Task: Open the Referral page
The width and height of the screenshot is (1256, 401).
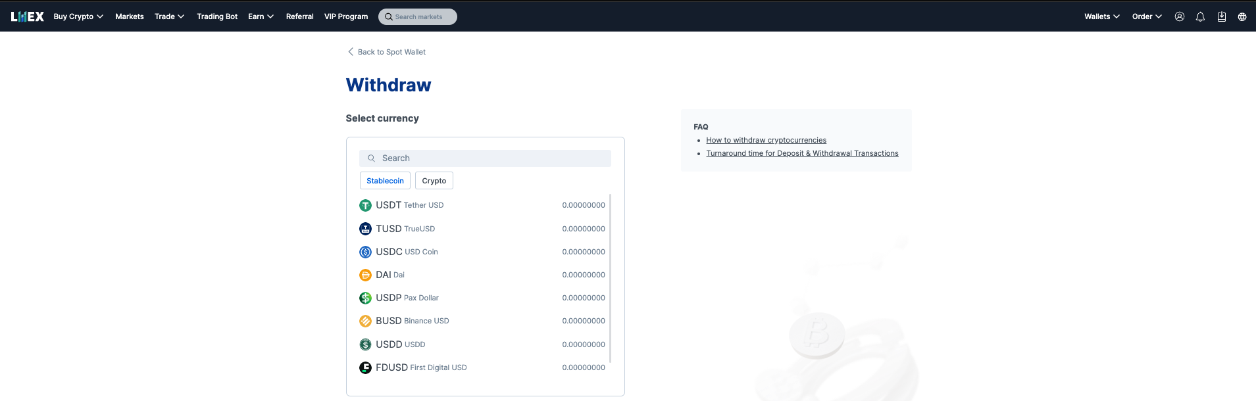Action: click(299, 16)
